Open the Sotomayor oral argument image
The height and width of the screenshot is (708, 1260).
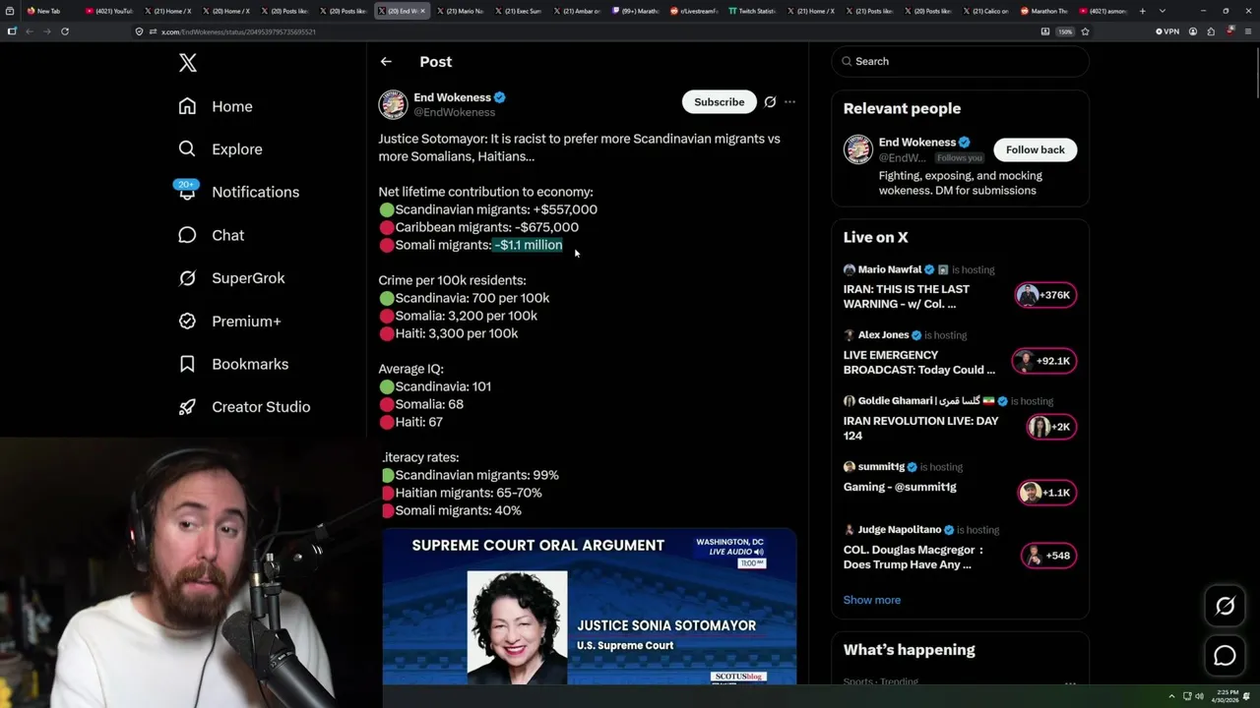pyautogui.click(x=589, y=607)
